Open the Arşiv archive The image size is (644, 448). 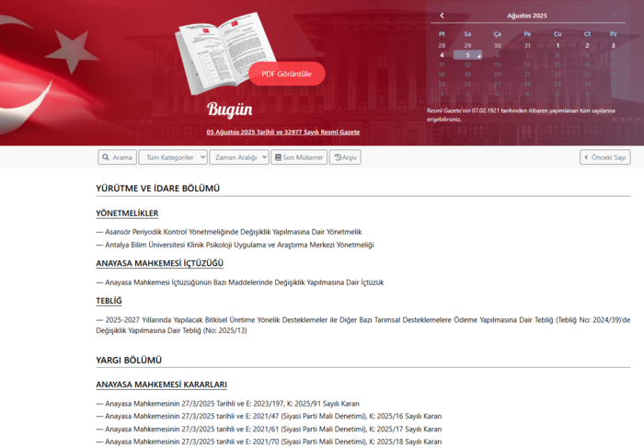tap(345, 157)
